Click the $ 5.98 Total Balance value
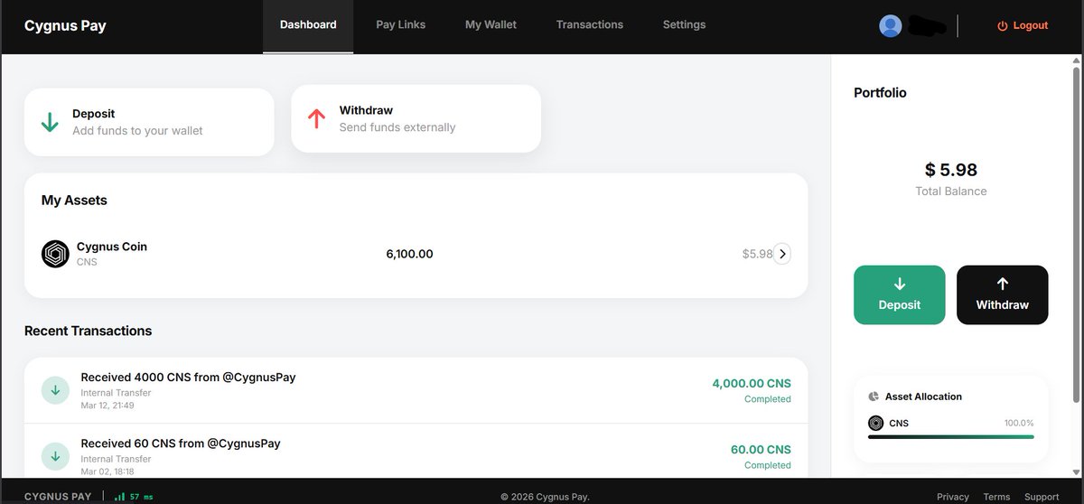This screenshot has height=504, width=1084. 951,170
